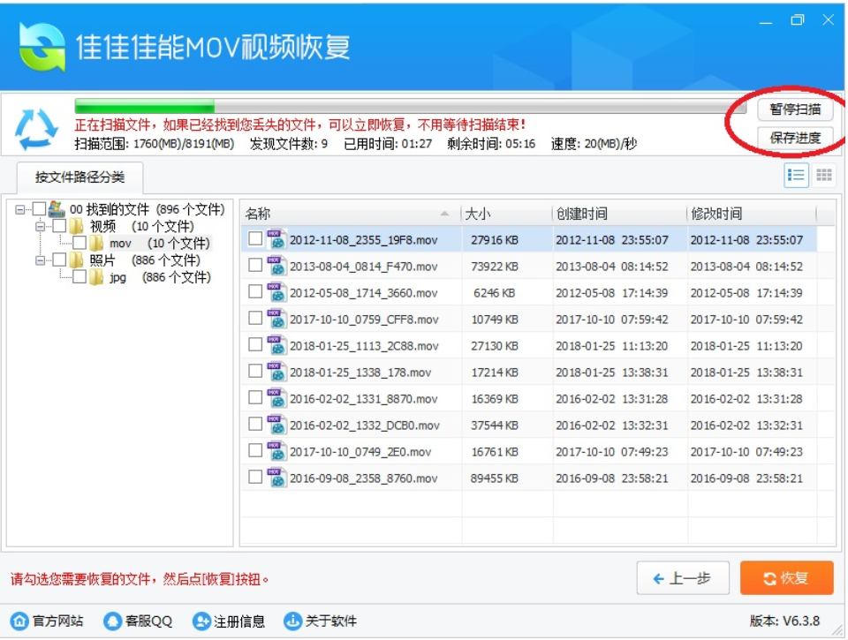The image size is (848, 640).
Task: Click the green app logo icon
Action: pos(42,47)
